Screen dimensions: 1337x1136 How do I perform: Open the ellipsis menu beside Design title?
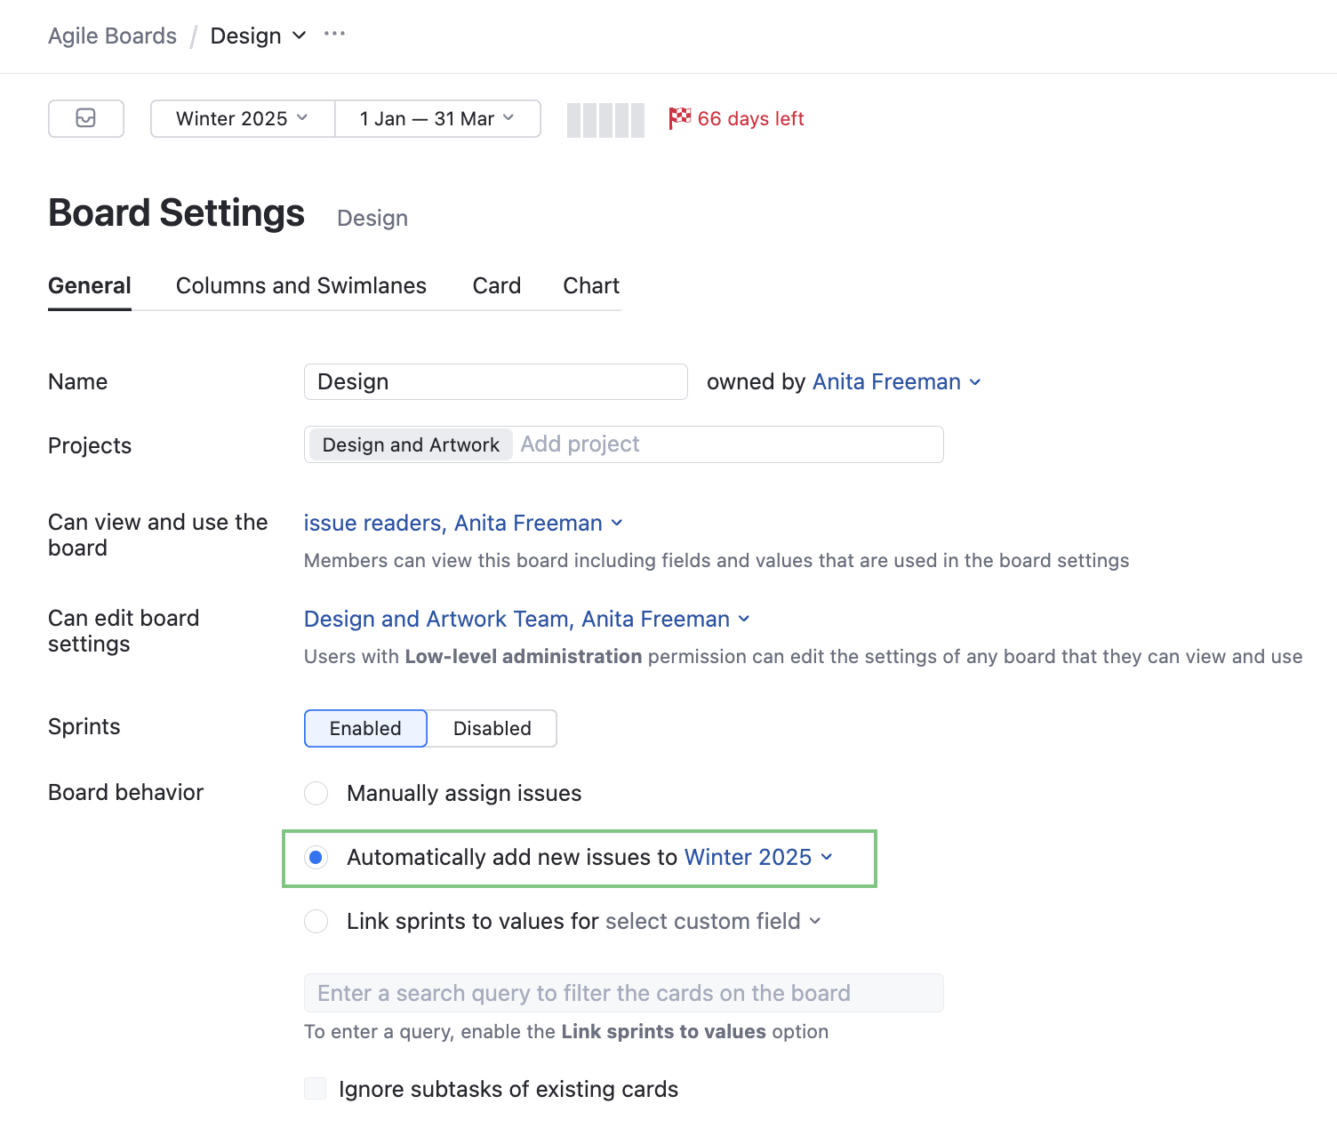(334, 35)
